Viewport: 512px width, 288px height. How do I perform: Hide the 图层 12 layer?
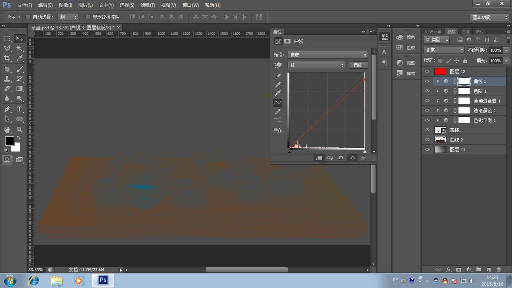[427, 72]
